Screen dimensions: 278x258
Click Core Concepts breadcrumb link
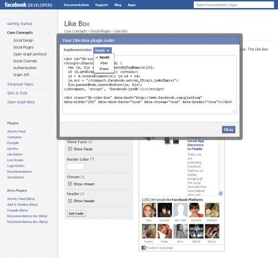[x=75, y=31]
